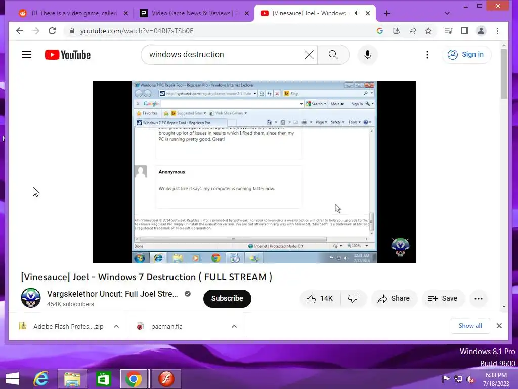Open Adobe Flash from the taskbar
Screen dimensions: 518x389
(x=166, y=379)
